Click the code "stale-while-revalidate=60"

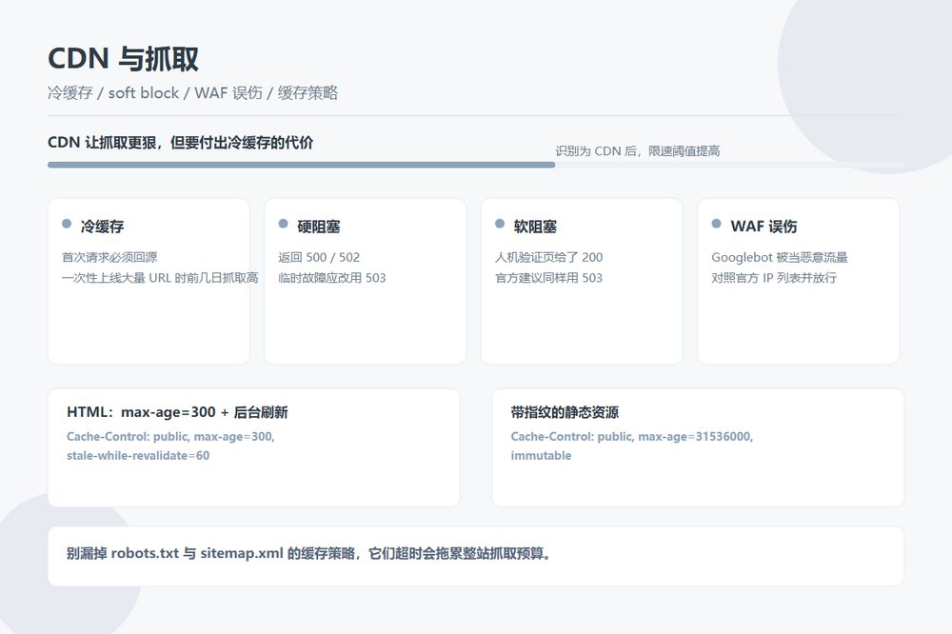[138, 455]
